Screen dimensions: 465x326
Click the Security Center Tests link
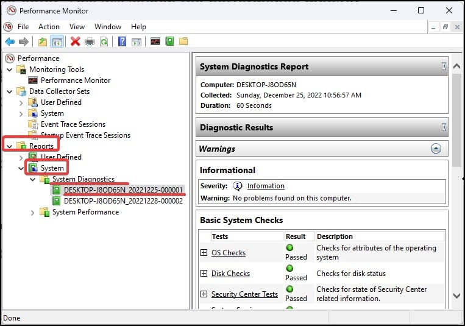point(244,294)
